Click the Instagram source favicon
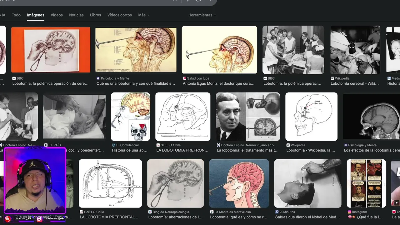Screen dimensions: 400x225 coord(349,212)
